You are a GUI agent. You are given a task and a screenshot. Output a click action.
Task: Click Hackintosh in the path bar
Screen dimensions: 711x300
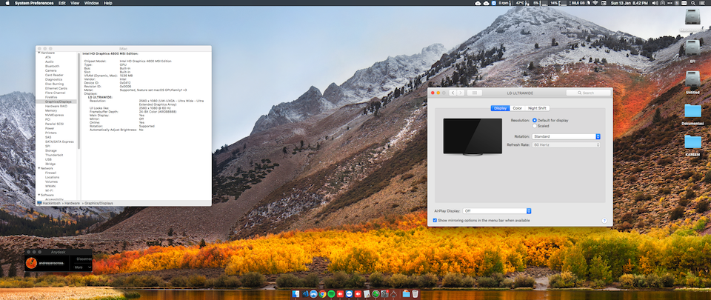pos(51,203)
